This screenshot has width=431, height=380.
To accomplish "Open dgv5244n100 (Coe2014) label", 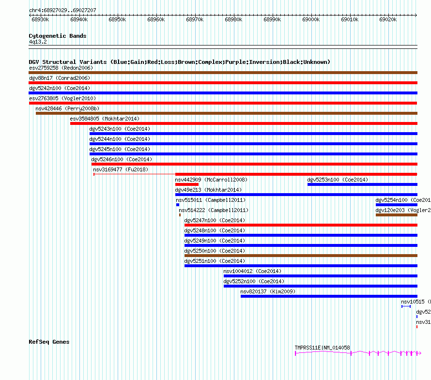I will pos(120,139).
